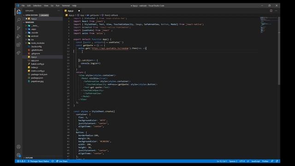295x166 pixels.
Task: Open the Explorer view in activity bar
Action: (x=18, y=12)
